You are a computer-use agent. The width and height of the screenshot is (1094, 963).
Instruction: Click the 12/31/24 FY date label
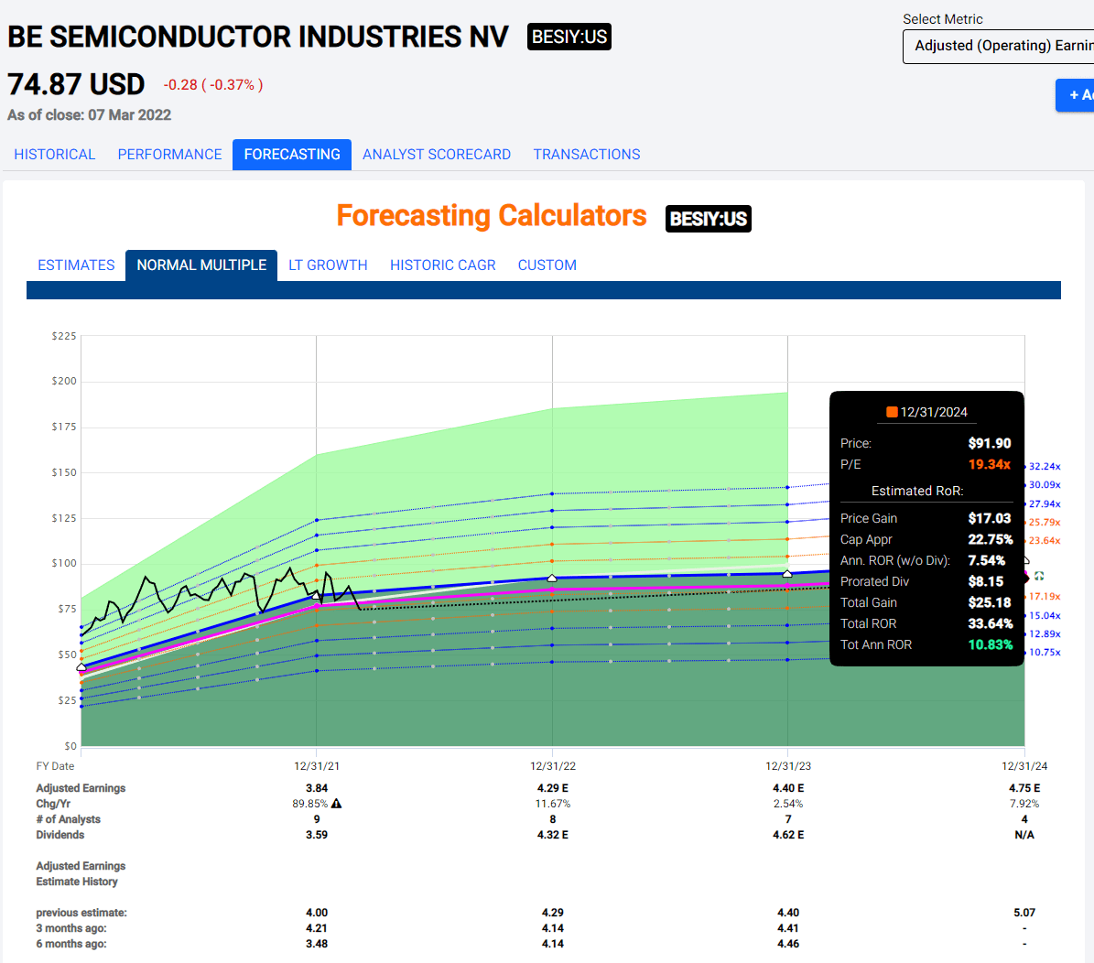click(x=1024, y=765)
